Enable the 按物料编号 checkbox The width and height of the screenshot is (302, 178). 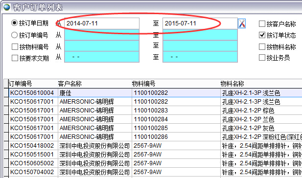pyautogui.click(x=15, y=47)
